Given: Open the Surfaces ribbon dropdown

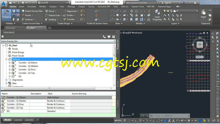Looking at the screenshot, I should tap(28, 19).
